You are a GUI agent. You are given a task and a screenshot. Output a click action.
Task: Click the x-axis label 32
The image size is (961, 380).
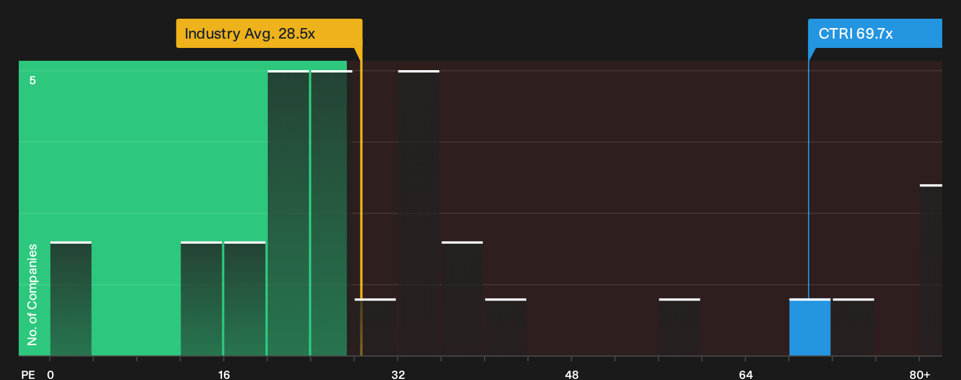[x=398, y=375]
